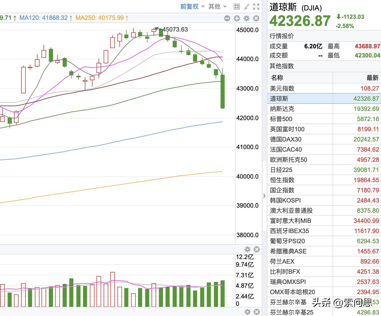
Task: Close main chart indicator with X icon
Action: pyautogui.click(x=256, y=18)
